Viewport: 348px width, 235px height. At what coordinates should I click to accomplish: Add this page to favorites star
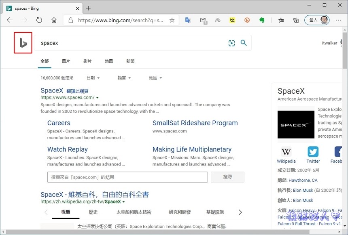pyautogui.click(x=172, y=20)
